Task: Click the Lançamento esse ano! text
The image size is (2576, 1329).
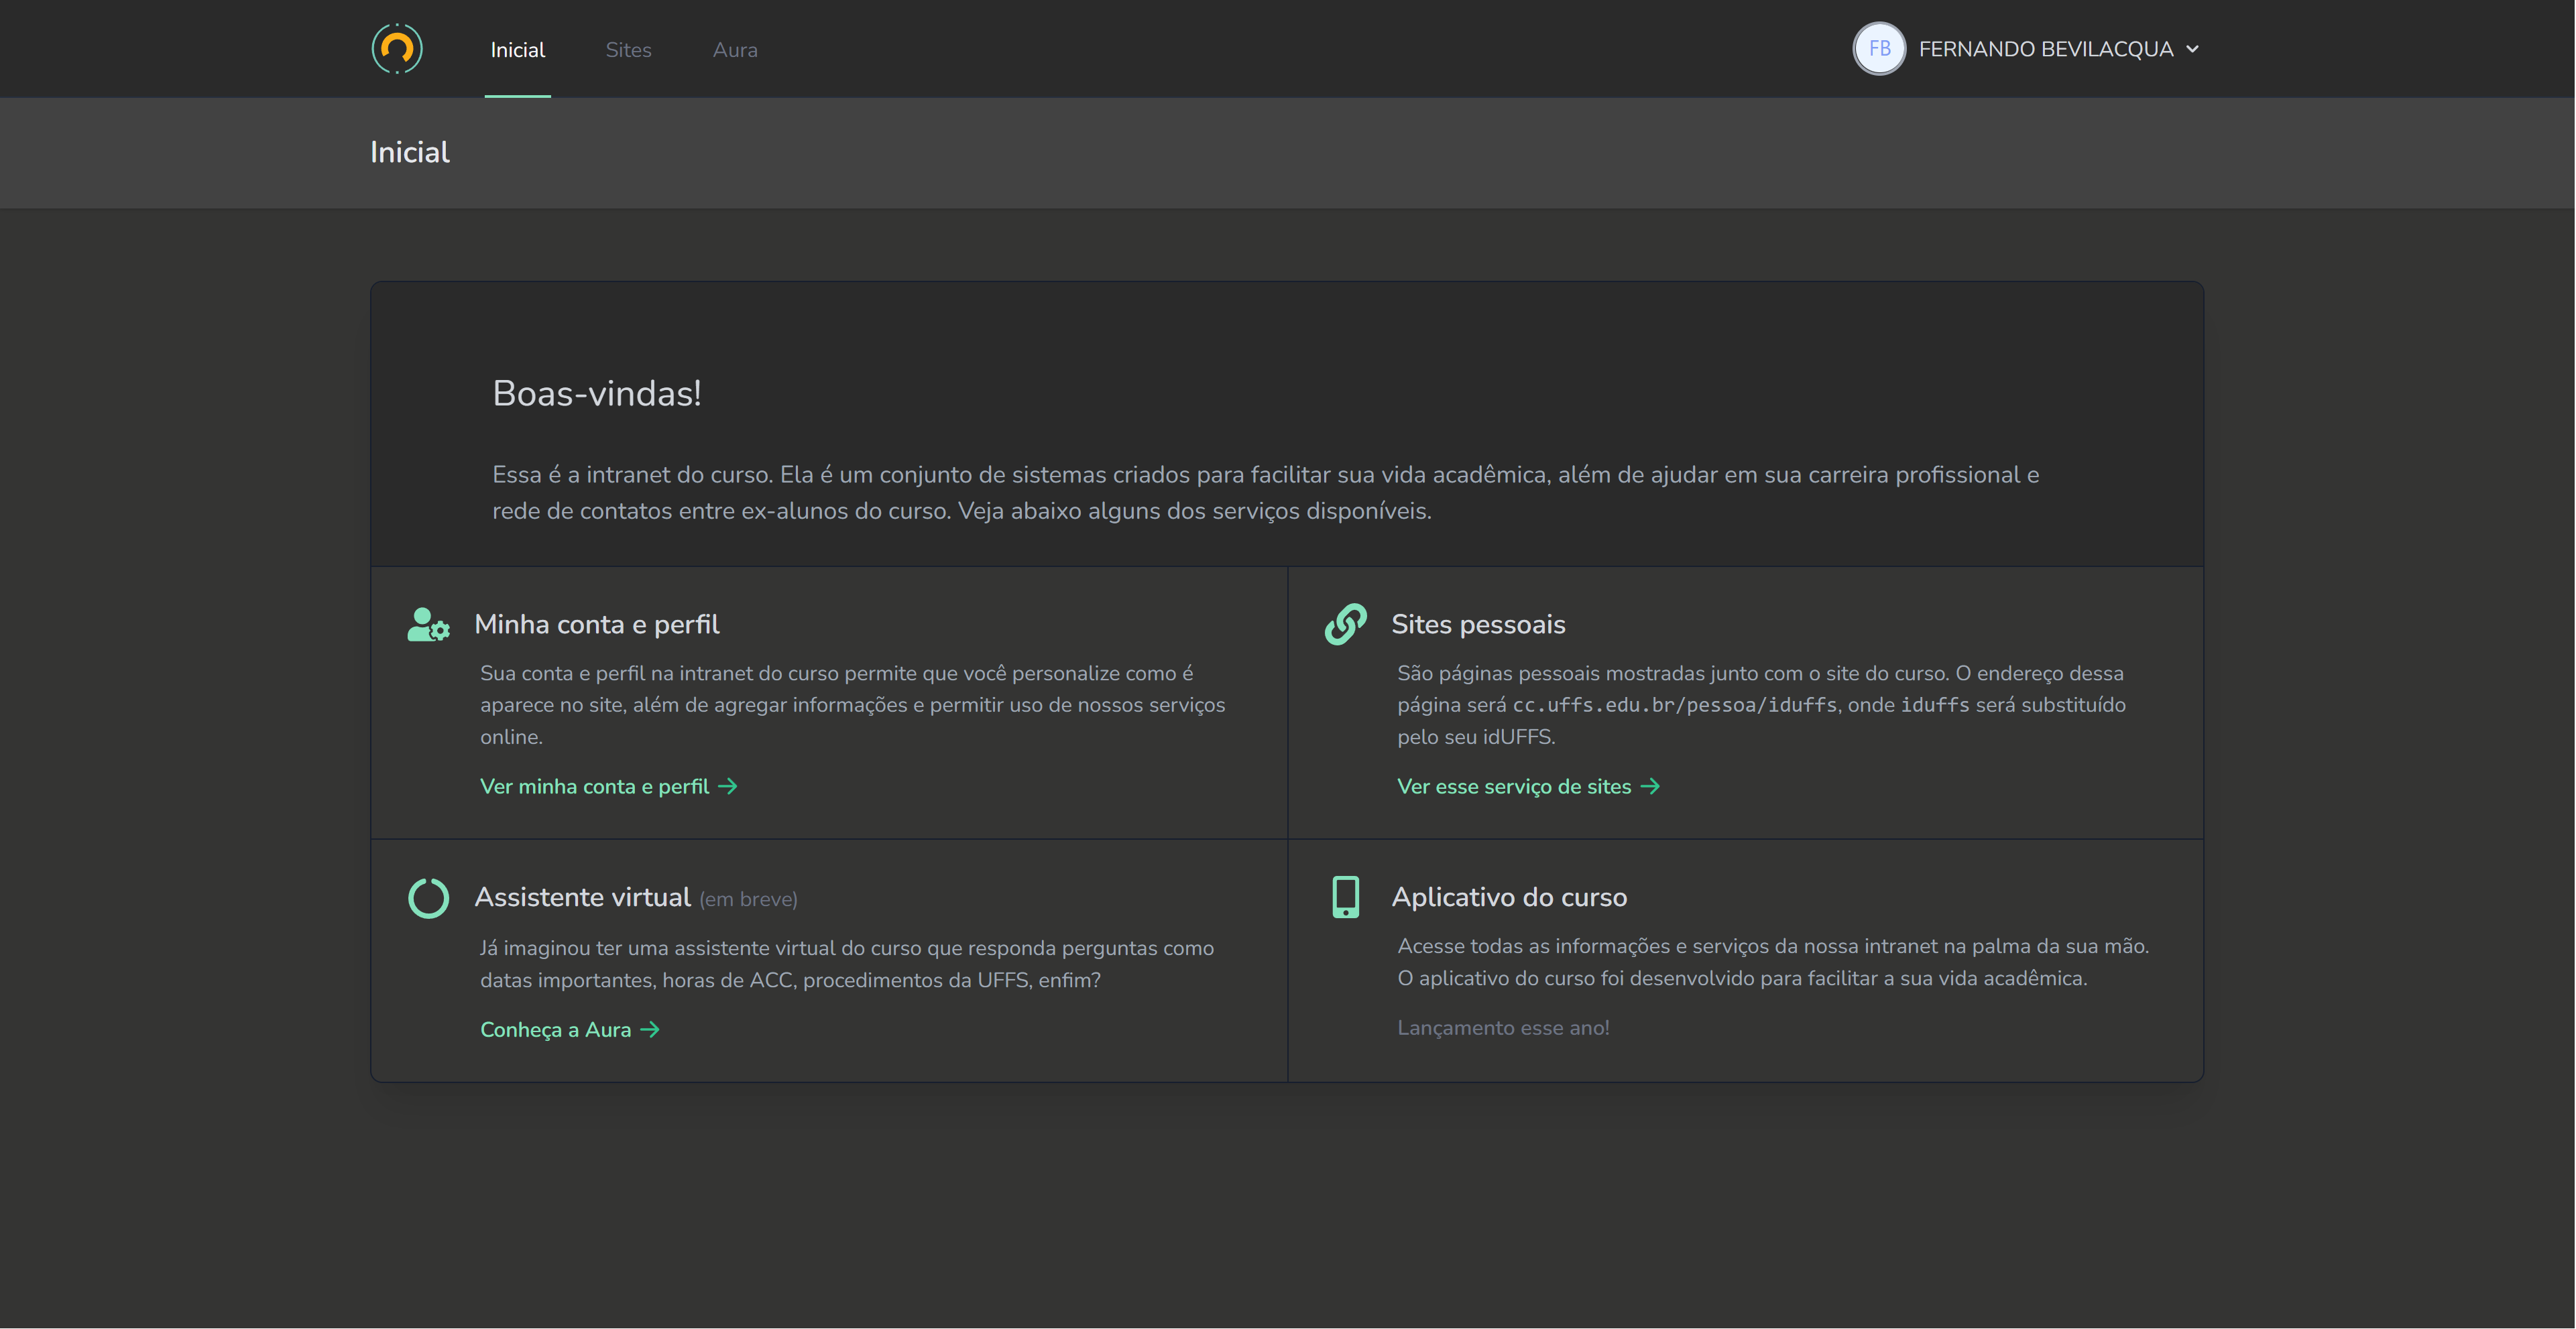Action: click(1503, 1027)
